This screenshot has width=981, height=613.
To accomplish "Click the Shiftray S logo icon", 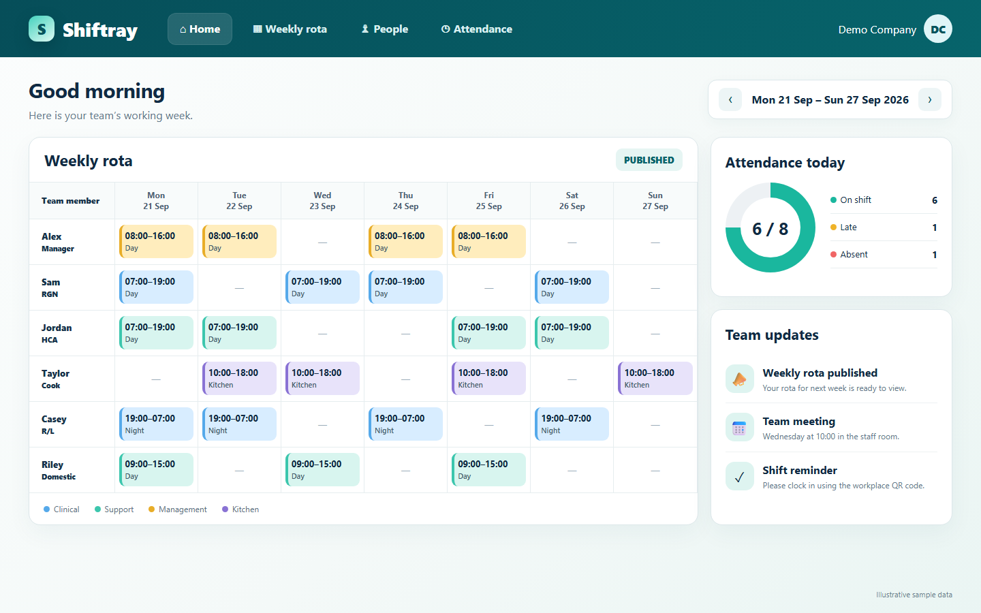I will click(42, 29).
